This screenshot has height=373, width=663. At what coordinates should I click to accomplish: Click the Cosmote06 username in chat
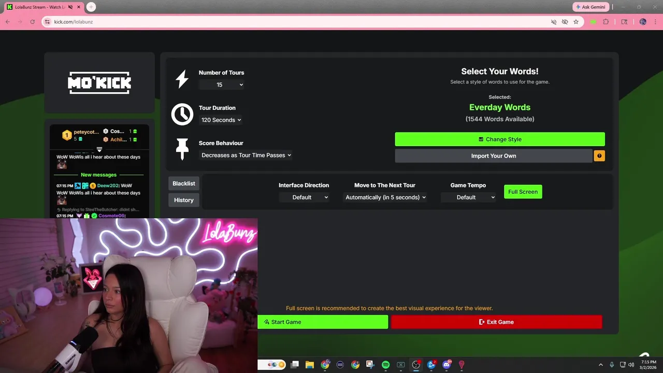[111, 216]
